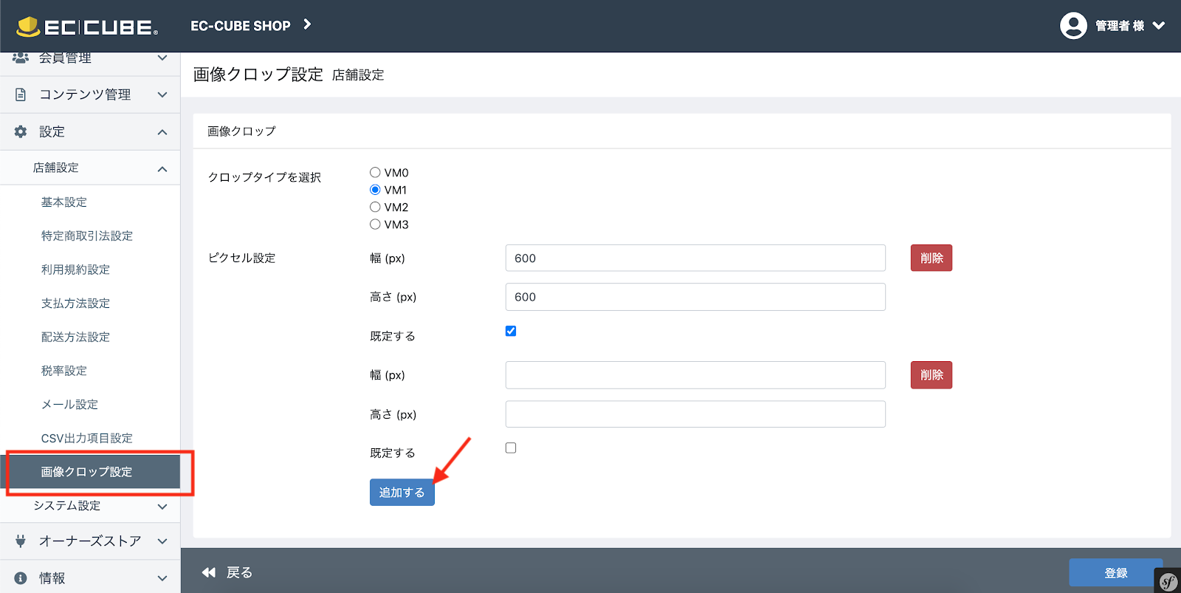Select the VM2 crop type

click(x=375, y=207)
